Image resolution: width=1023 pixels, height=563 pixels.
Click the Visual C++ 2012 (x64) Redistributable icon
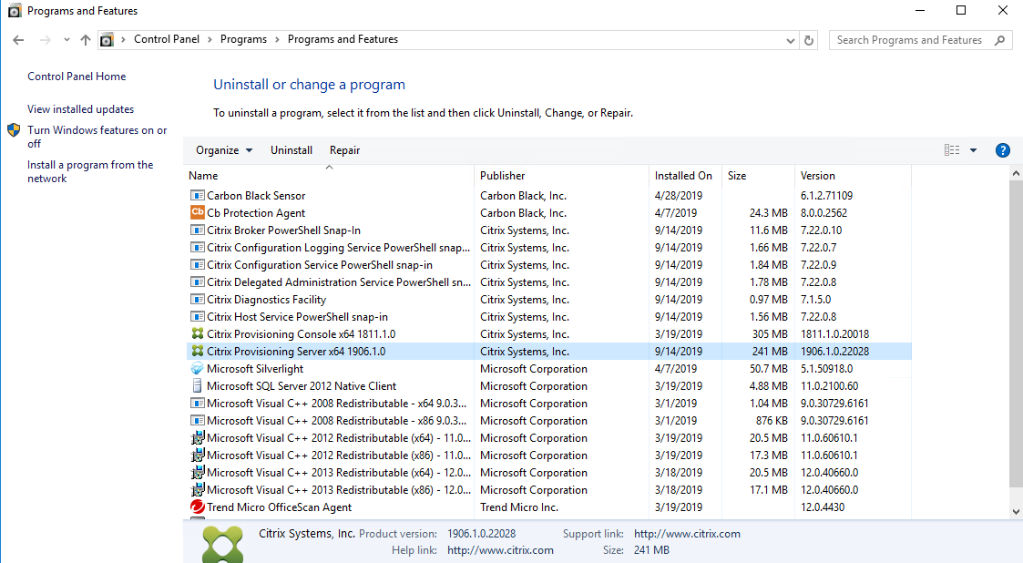tap(197, 438)
